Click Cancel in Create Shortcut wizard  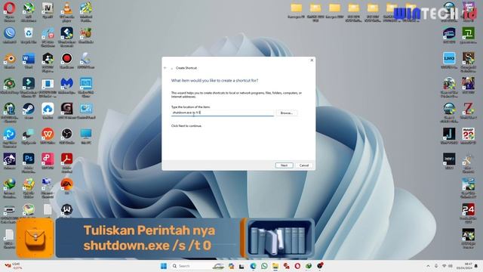click(304, 165)
